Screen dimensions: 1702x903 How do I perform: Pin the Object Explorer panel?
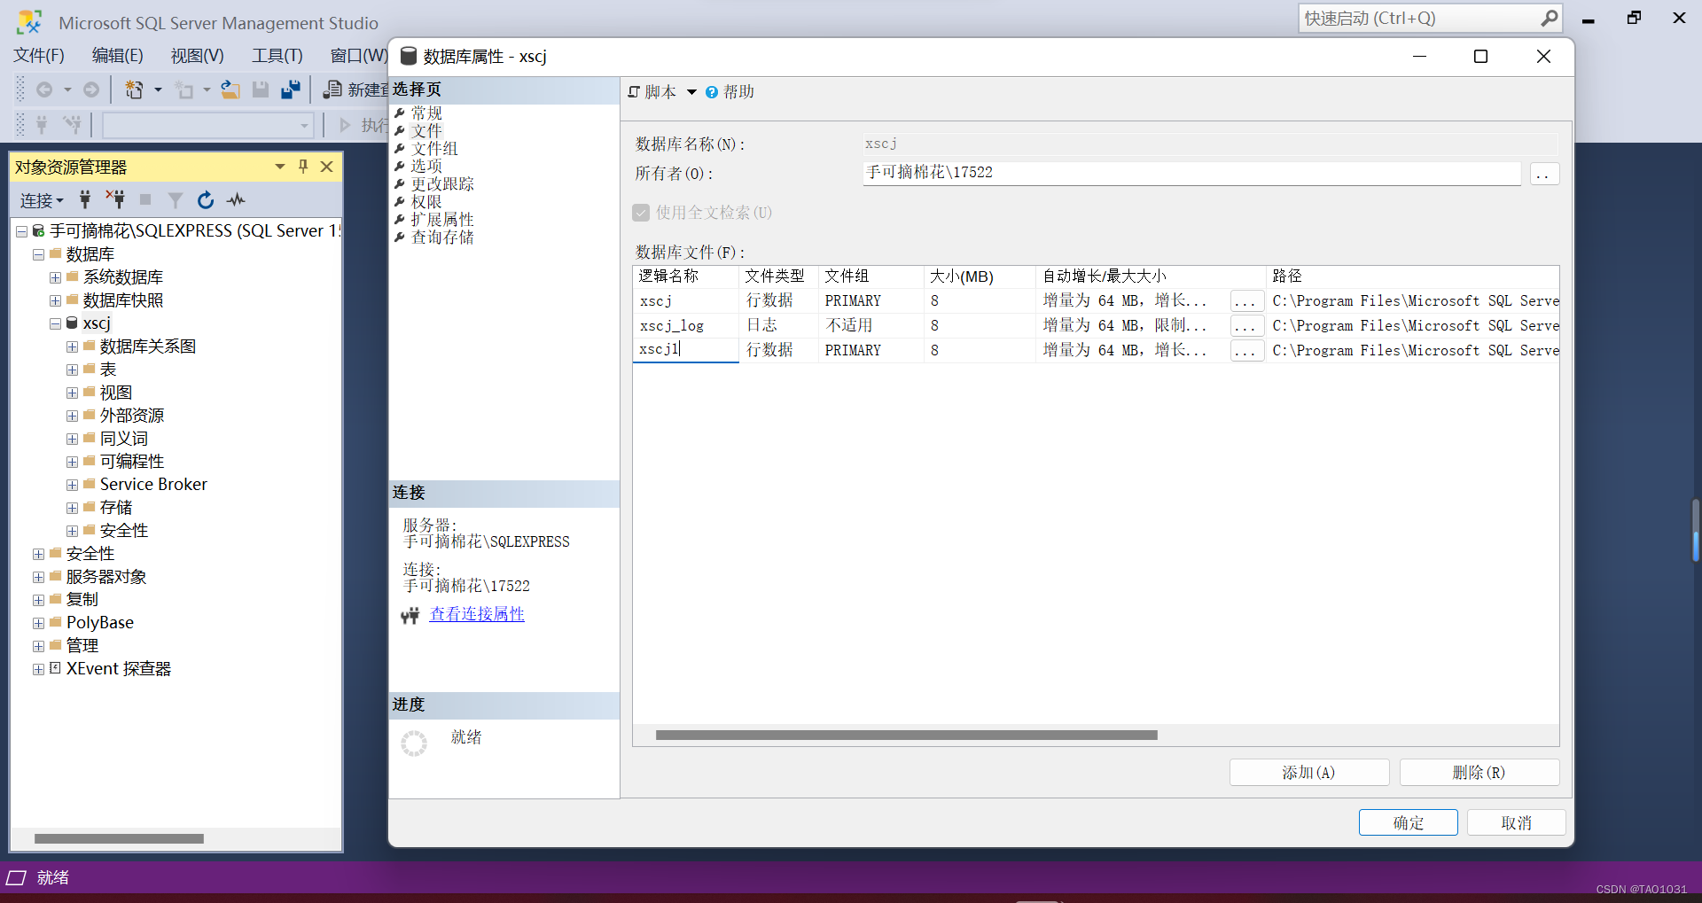pos(303,167)
